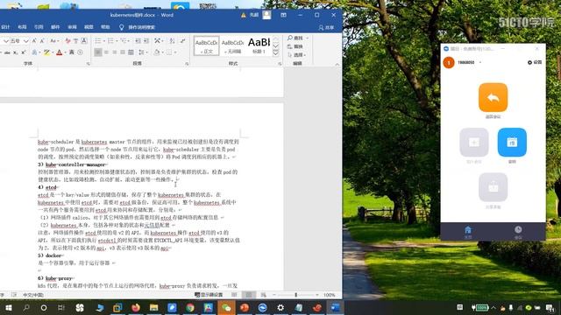Viewport: 561px width, 315px height.
Task: Open the 设计 ribbon tab
Action: pyautogui.click(x=5, y=27)
